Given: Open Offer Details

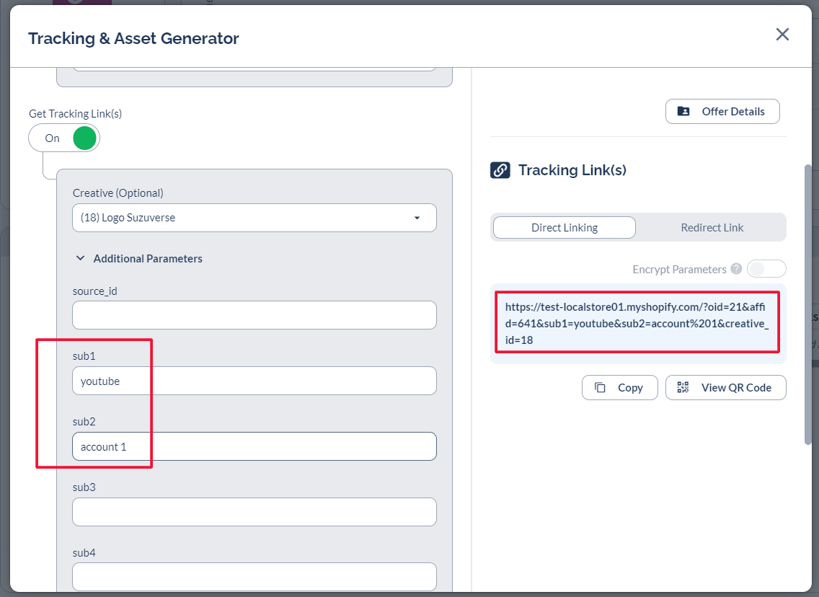Looking at the screenshot, I should 722,112.
